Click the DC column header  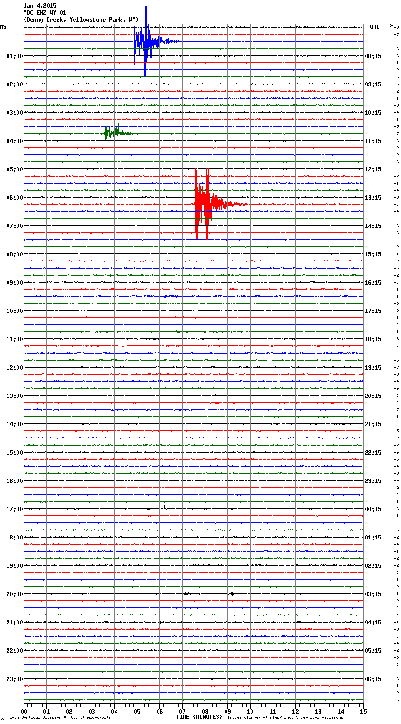click(x=392, y=25)
